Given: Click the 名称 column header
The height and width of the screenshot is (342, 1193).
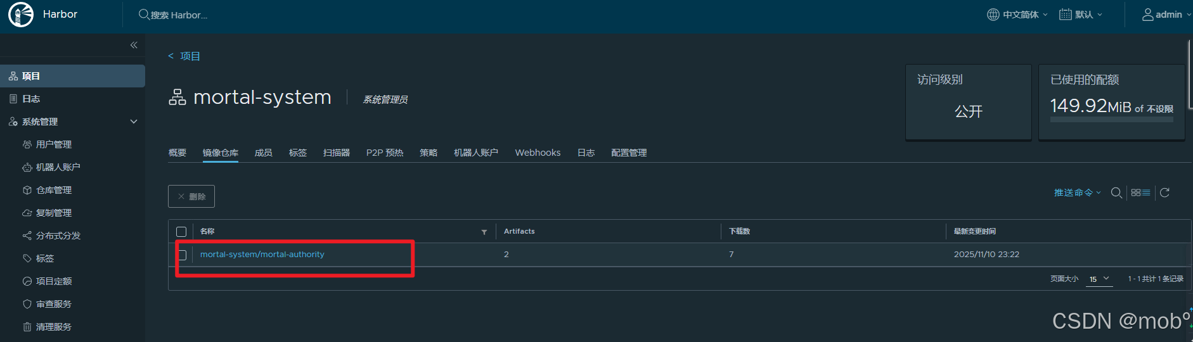Looking at the screenshot, I should (207, 232).
